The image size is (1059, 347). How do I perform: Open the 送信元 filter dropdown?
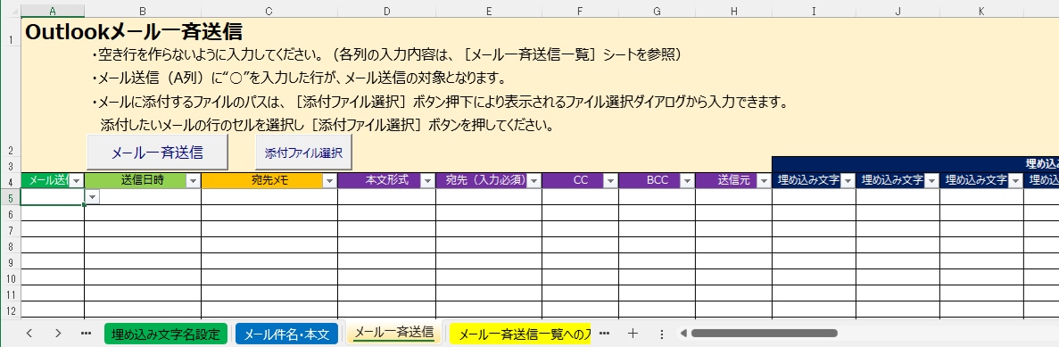[x=764, y=181]
